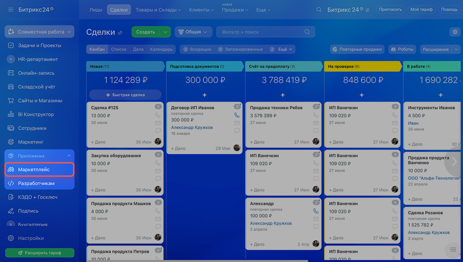The image size is (463, 262).
Task: Click Помощь button
Action: 449,10
